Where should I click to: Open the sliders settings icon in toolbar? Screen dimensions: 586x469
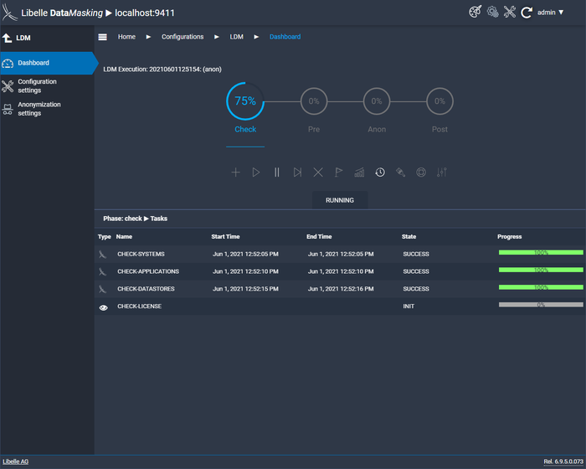(442, 173)
